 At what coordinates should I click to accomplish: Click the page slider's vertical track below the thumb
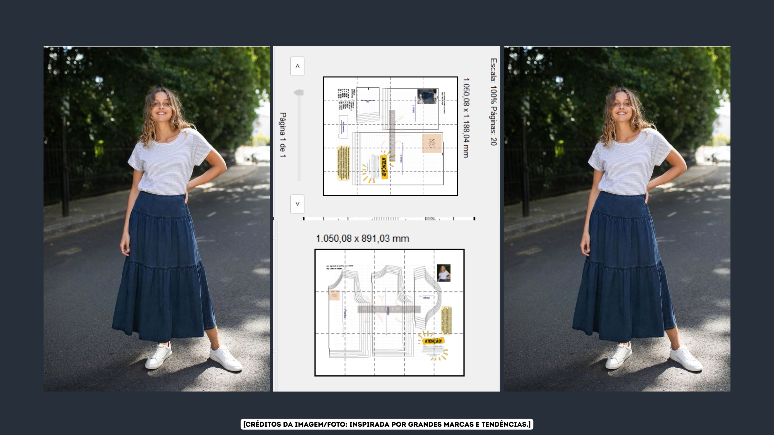click(x=299, y=138)
